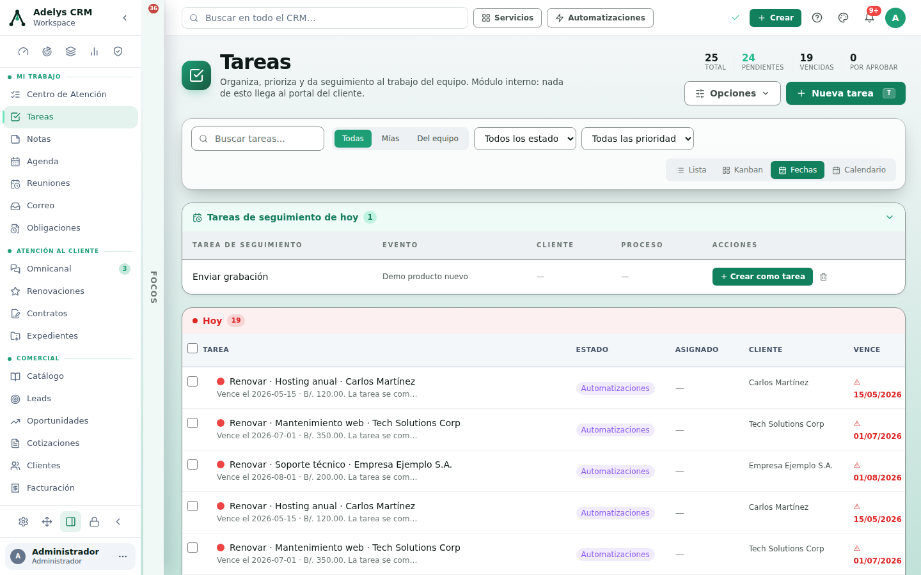Open Notas in sidebar

70,139
